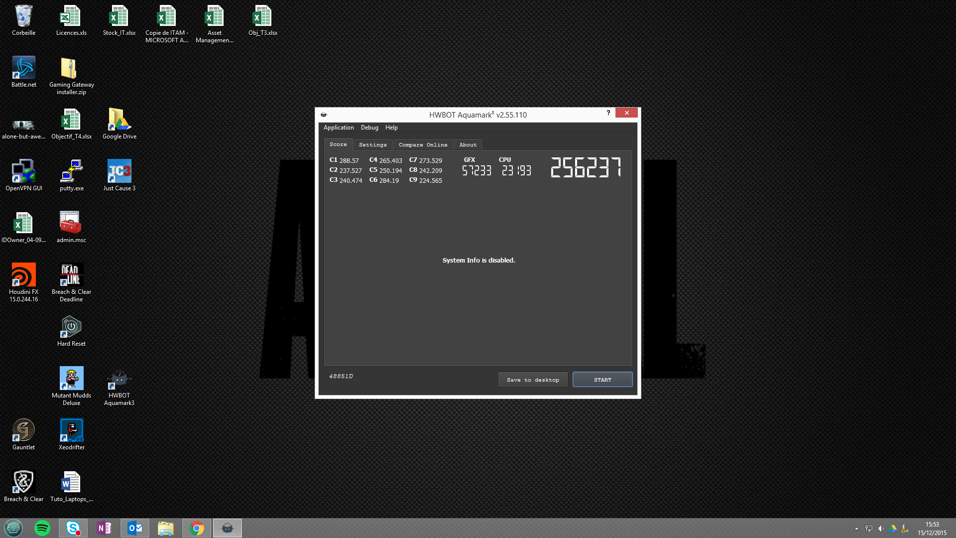Open Outlook from taskbar
The image size is (956, 538).
pyautogui.click(x=135, y=528)
